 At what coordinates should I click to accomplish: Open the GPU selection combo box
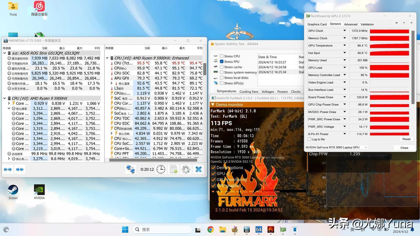[336, 147]
